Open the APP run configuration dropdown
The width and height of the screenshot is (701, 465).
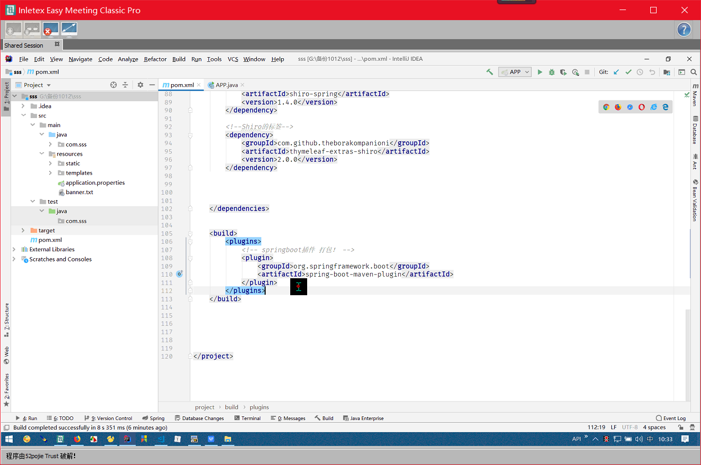tap(515, 72)
